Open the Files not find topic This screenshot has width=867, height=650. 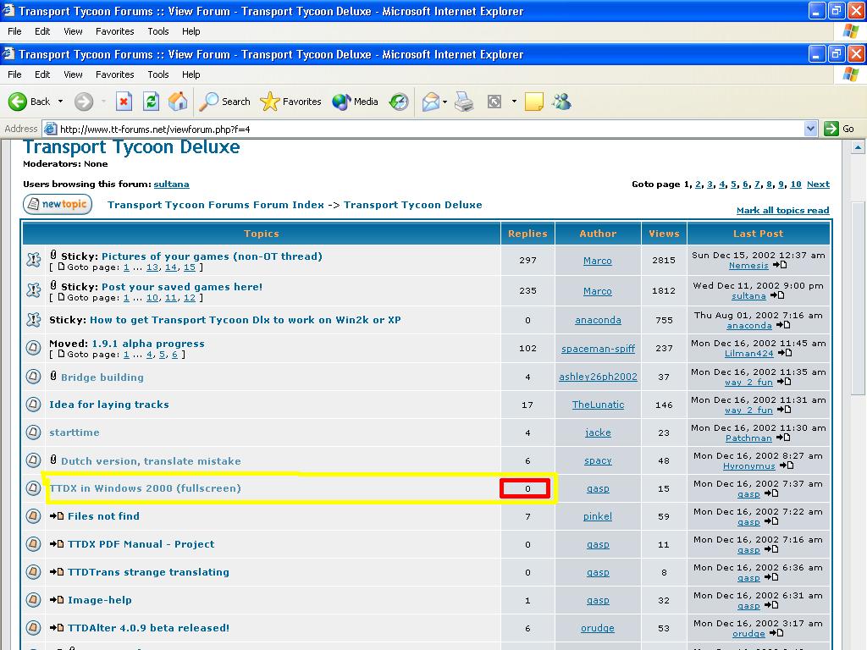pyautogui.click(x=103, y=515)
